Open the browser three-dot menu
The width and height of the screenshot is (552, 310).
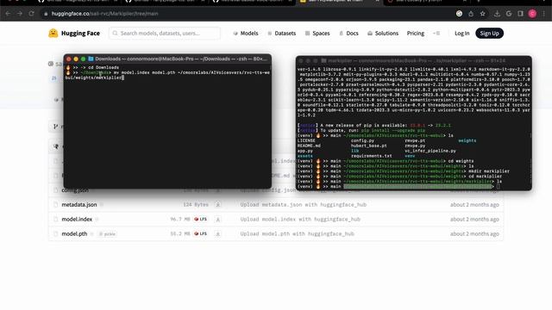pyautogui.click(x=544, y=14)
